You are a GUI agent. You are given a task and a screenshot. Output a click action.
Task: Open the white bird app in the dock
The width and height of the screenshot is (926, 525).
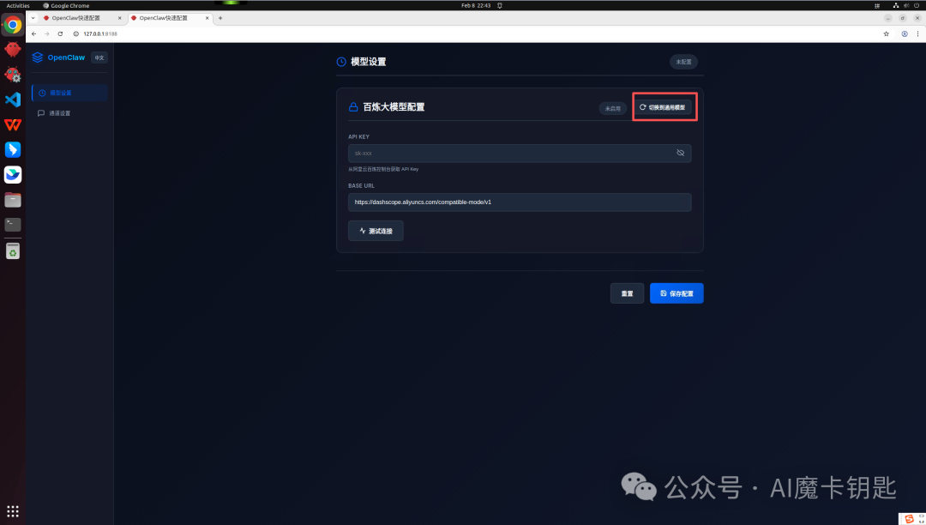12,174
